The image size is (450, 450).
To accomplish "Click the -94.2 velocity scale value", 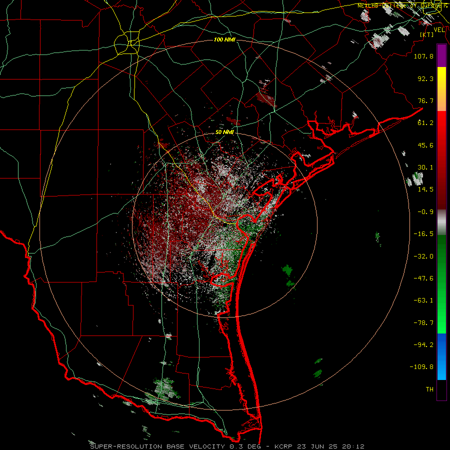I will pos(423,345).
